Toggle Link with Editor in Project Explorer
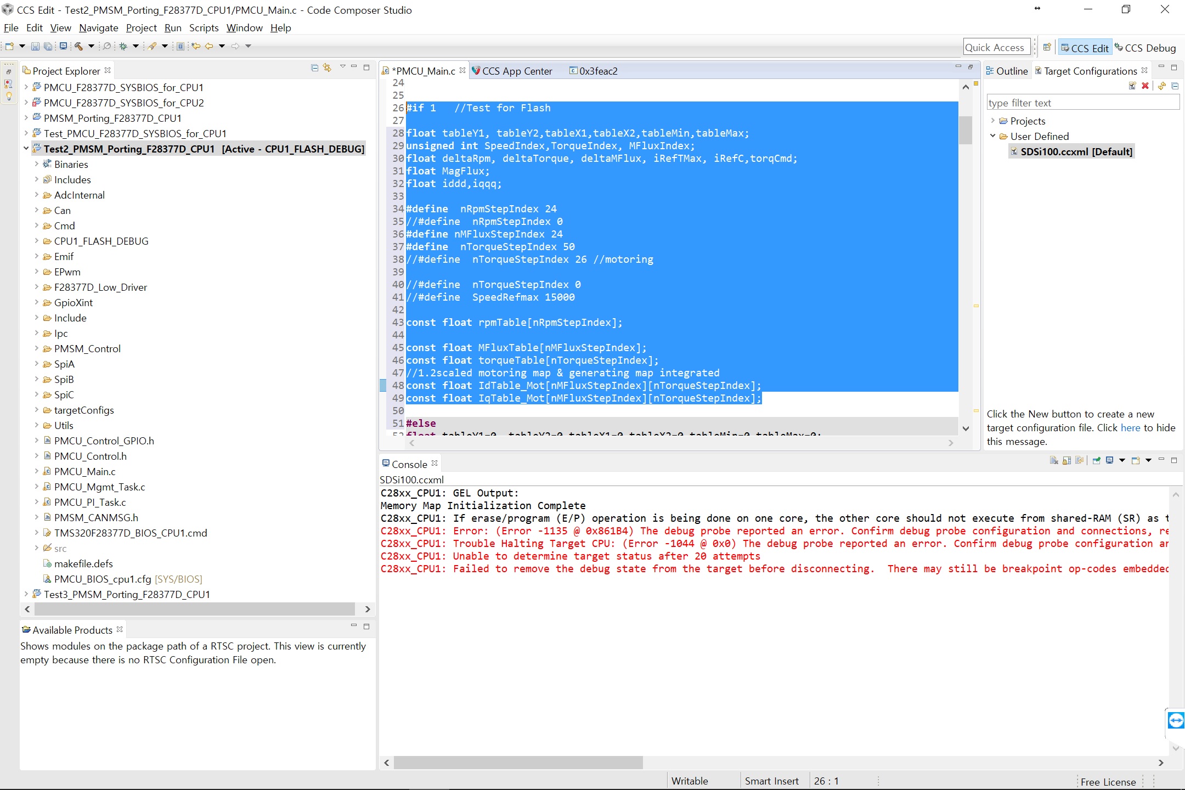 [328, 67]
